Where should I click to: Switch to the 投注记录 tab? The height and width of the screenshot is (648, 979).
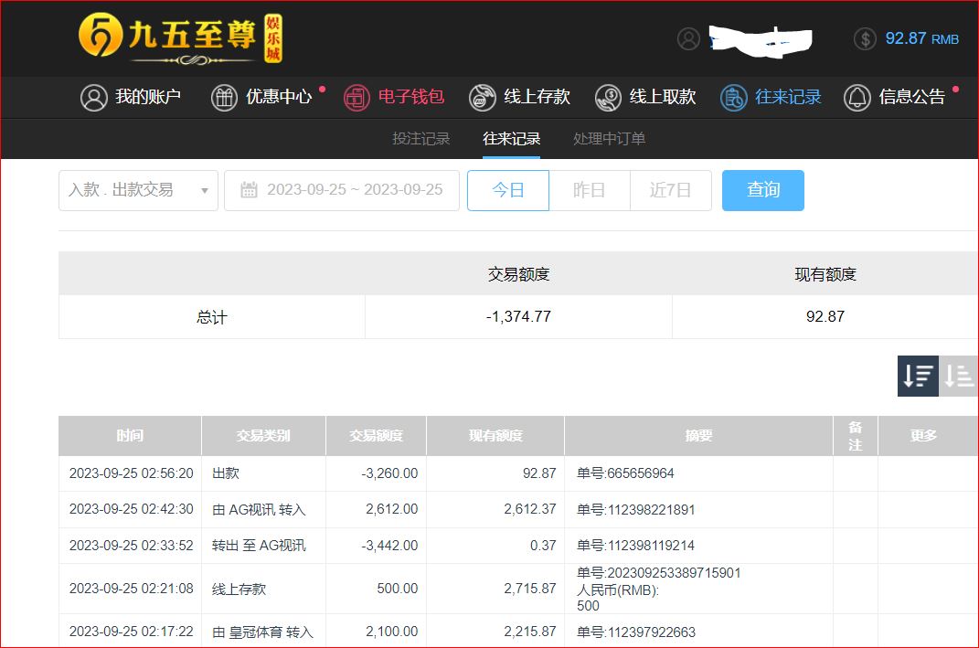tap(421, 139)
